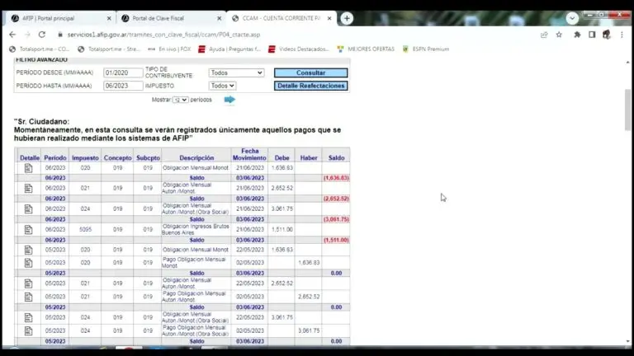Open detail icon for 05/2023 021 Obligacion Mensual row dated 22/05/2023
Image resolution: width=634 pixels, height=356 pixels.
coord(28,283)
